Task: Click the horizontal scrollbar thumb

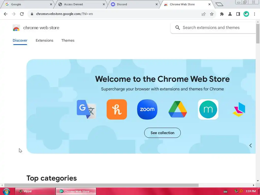Action: click(101, 185)
